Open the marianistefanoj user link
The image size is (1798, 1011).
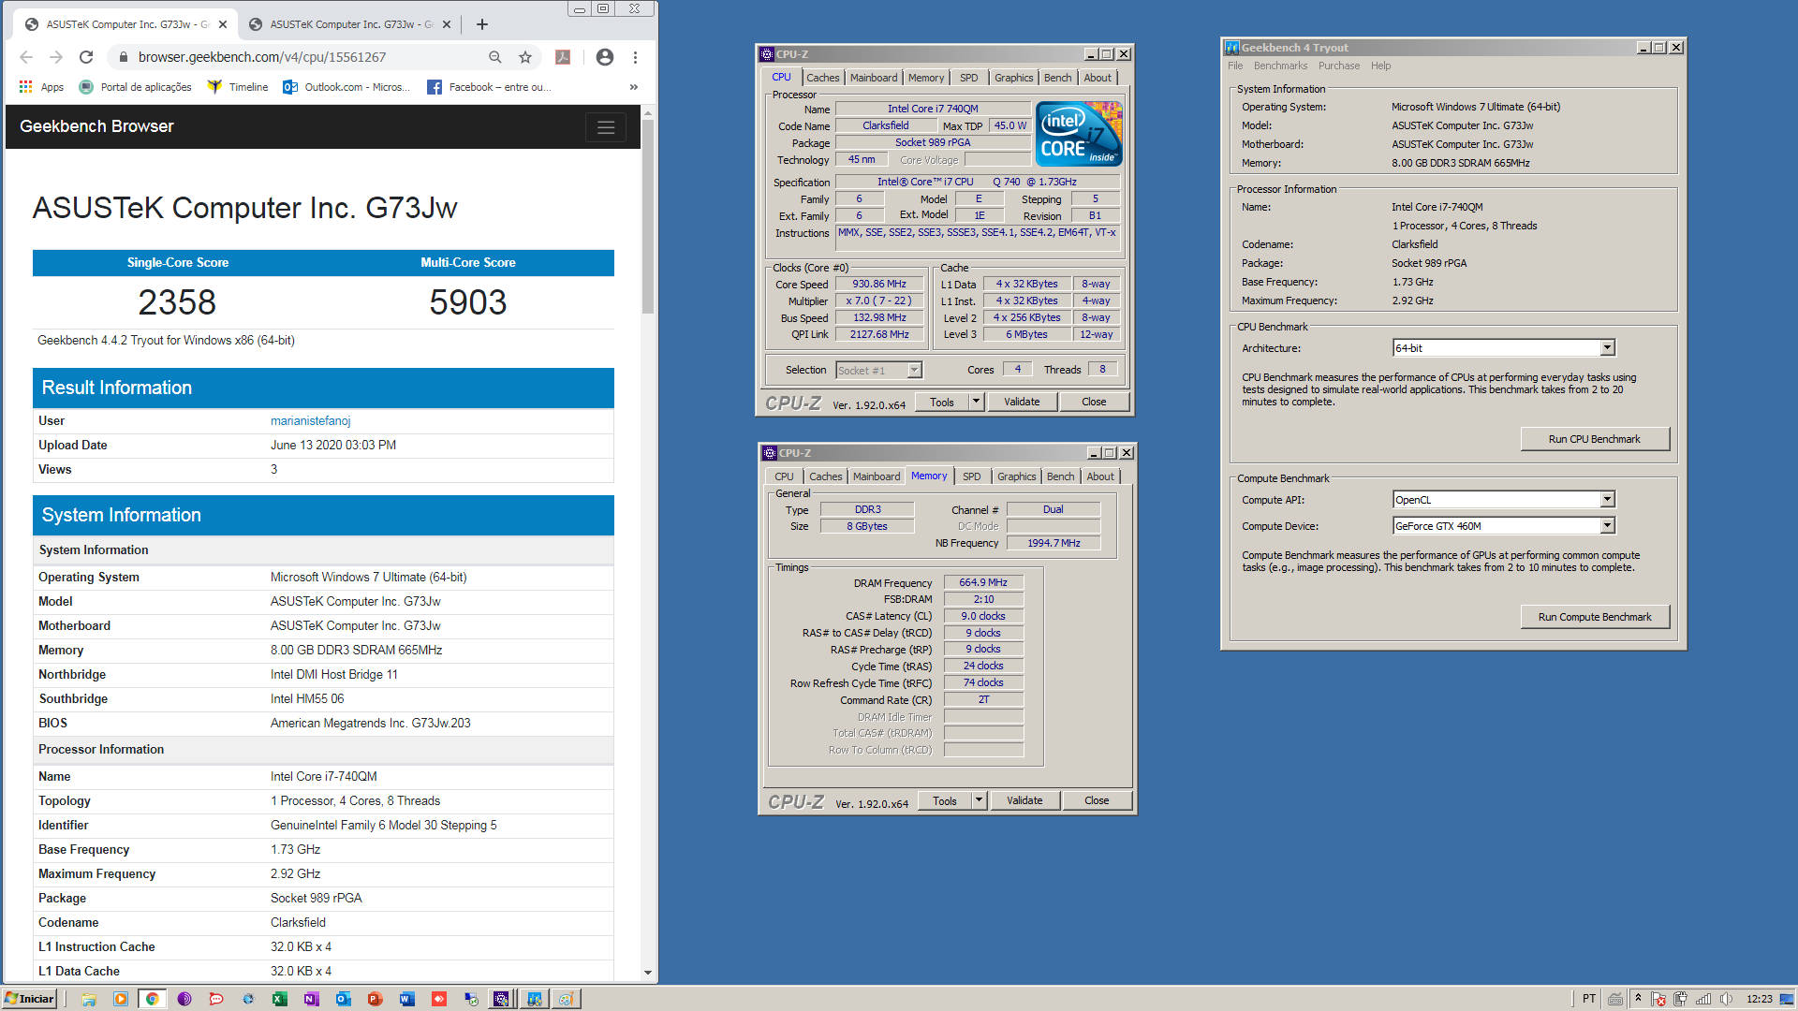311,421
